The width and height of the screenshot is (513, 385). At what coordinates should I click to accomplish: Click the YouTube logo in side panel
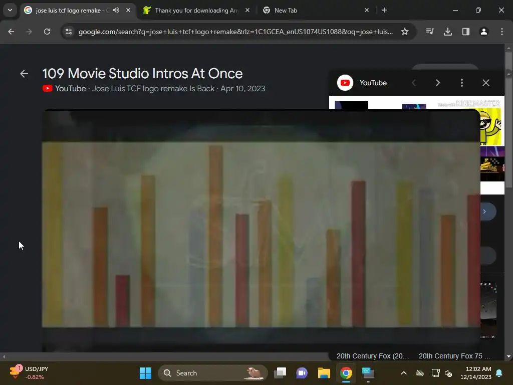345,83
